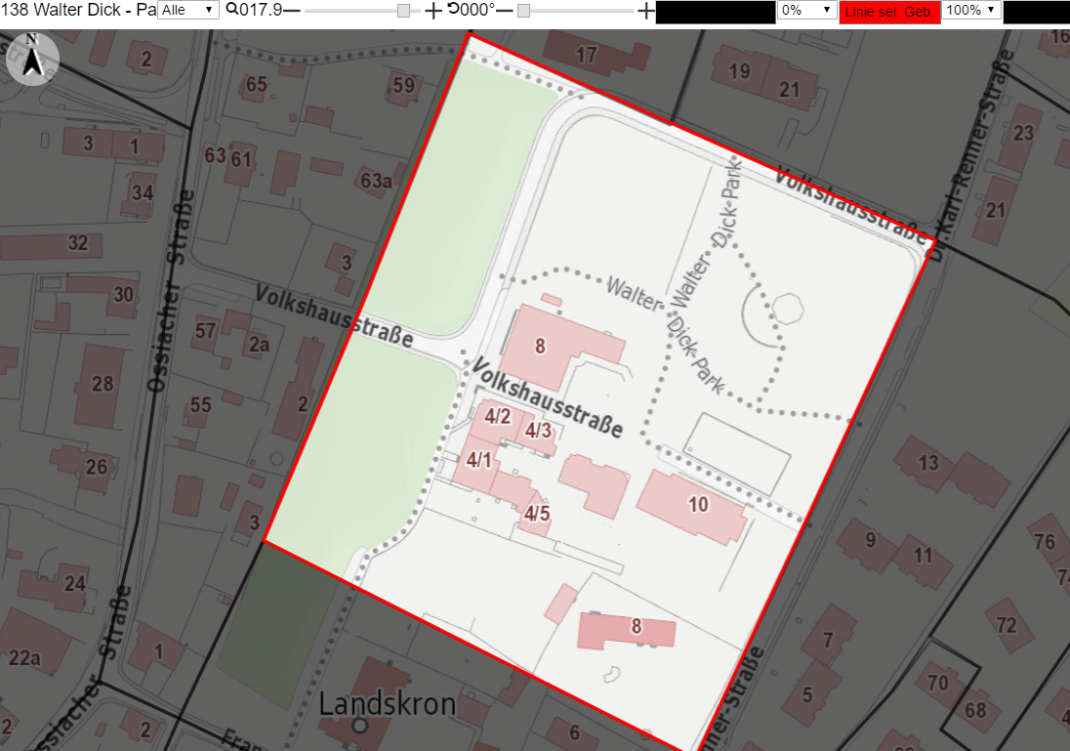Click the 138 Walter Dick title text
Viewport: 1070px width, 751px height.
pyautogui.click(x=61, y=10)
